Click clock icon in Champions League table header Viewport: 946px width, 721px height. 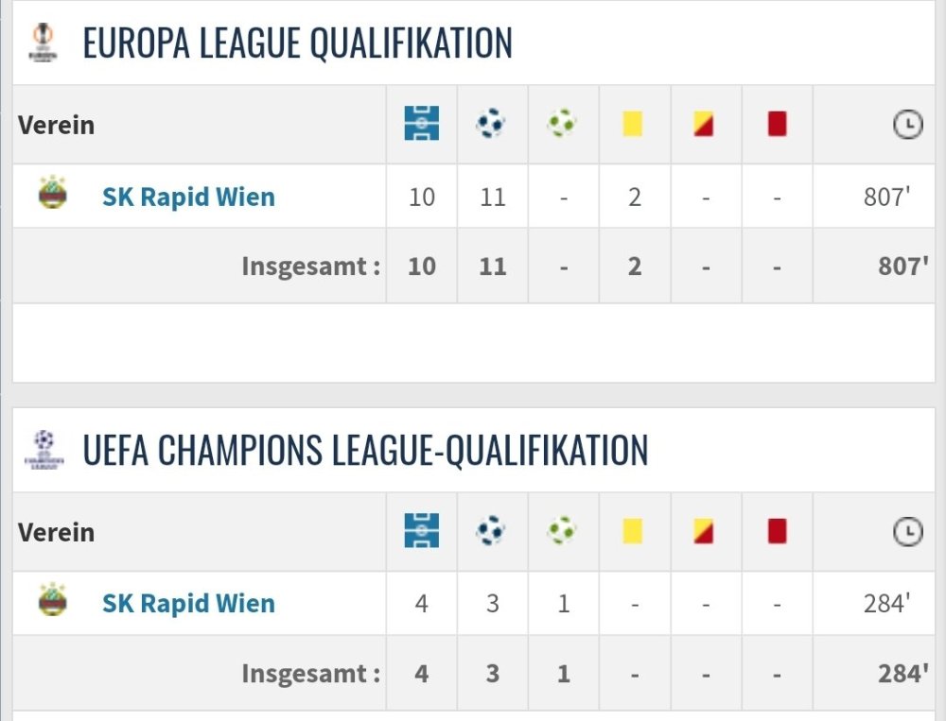(x=907, y=533)
